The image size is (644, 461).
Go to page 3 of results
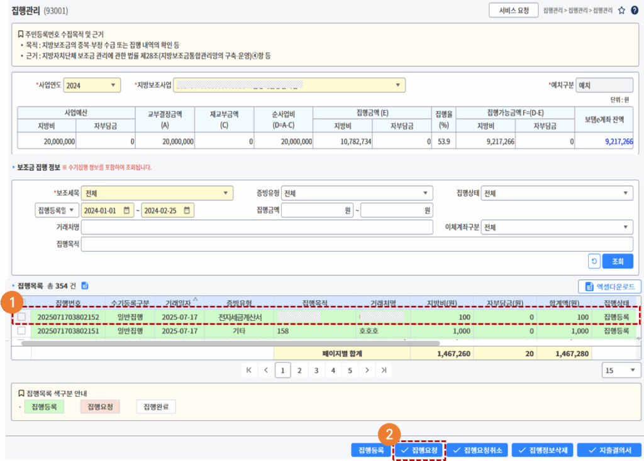click(316, 371)
